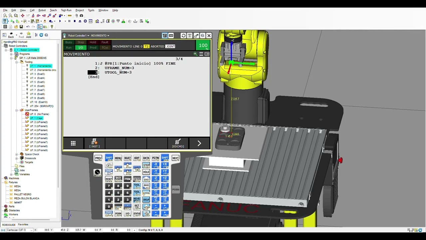Click the target/bullseye toolbar icon
This screenshot has height=240, width=426.
pyautogui.click(x=113, y=21)
